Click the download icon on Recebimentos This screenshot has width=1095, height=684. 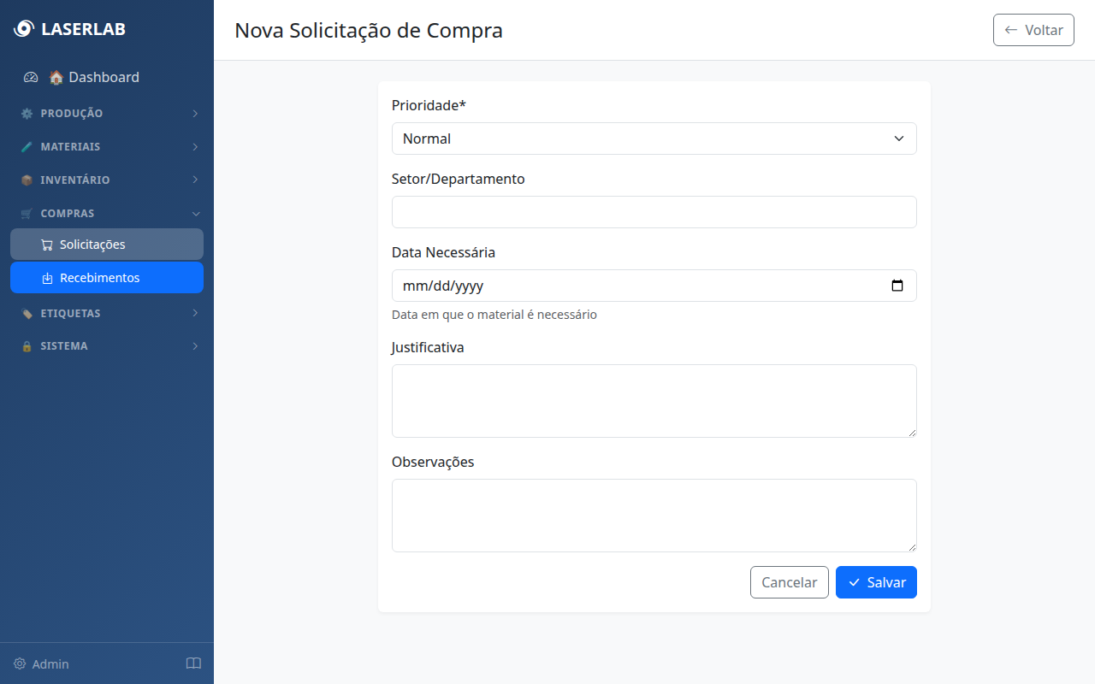47,277
